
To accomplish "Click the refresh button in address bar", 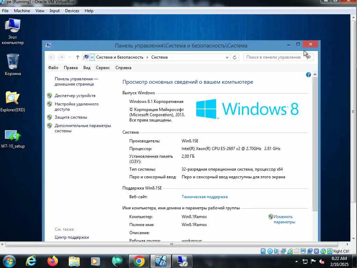I will (x=235, y=58).
